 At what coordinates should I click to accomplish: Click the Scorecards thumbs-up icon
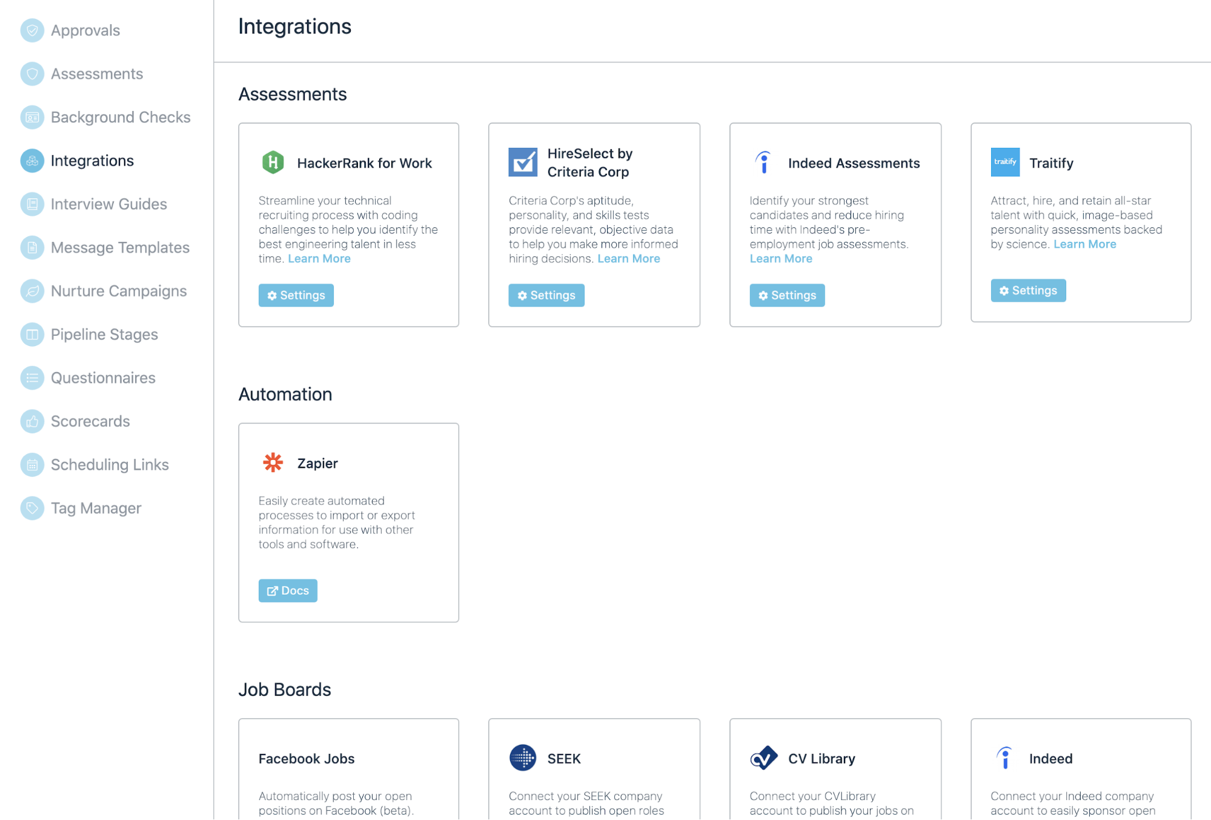(x=32, y=421)
